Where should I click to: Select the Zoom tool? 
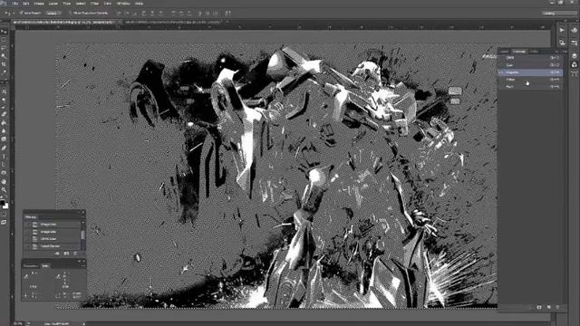point(4,189)
